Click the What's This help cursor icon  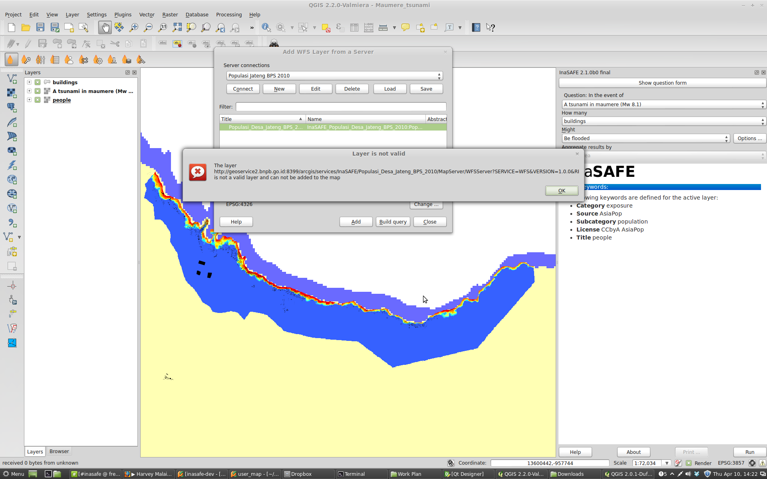tap(491, 28)
